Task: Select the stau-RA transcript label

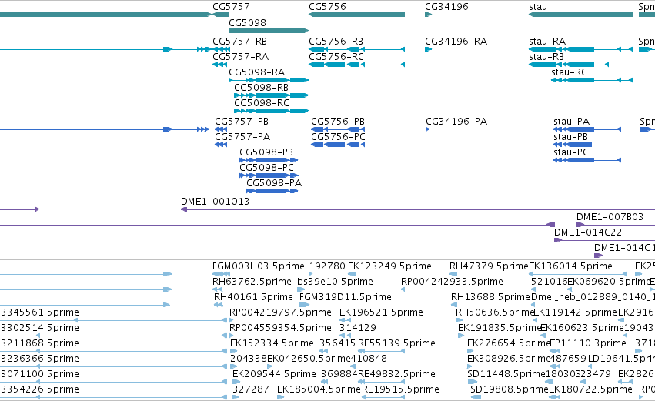Action: click(547, 42)
